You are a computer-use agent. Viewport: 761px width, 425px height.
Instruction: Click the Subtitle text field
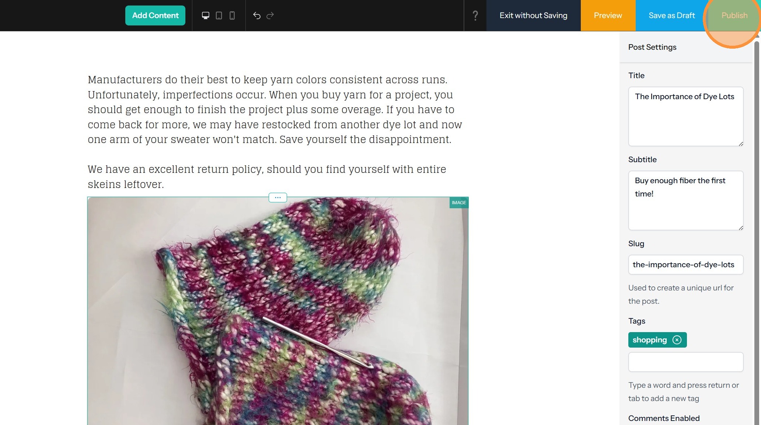685,200
